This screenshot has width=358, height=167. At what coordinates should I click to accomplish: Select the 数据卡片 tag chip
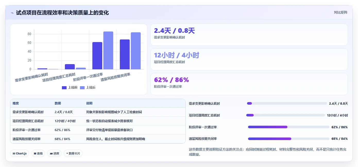(73, 153)
